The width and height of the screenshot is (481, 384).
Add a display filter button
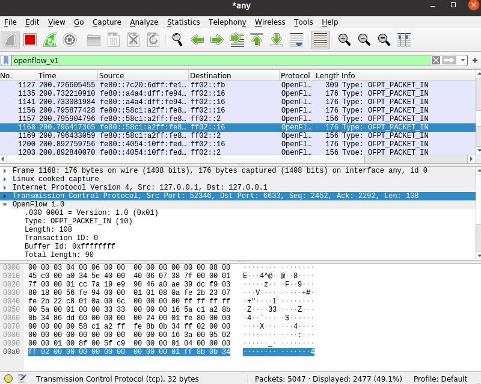click(x=475, y=61)
